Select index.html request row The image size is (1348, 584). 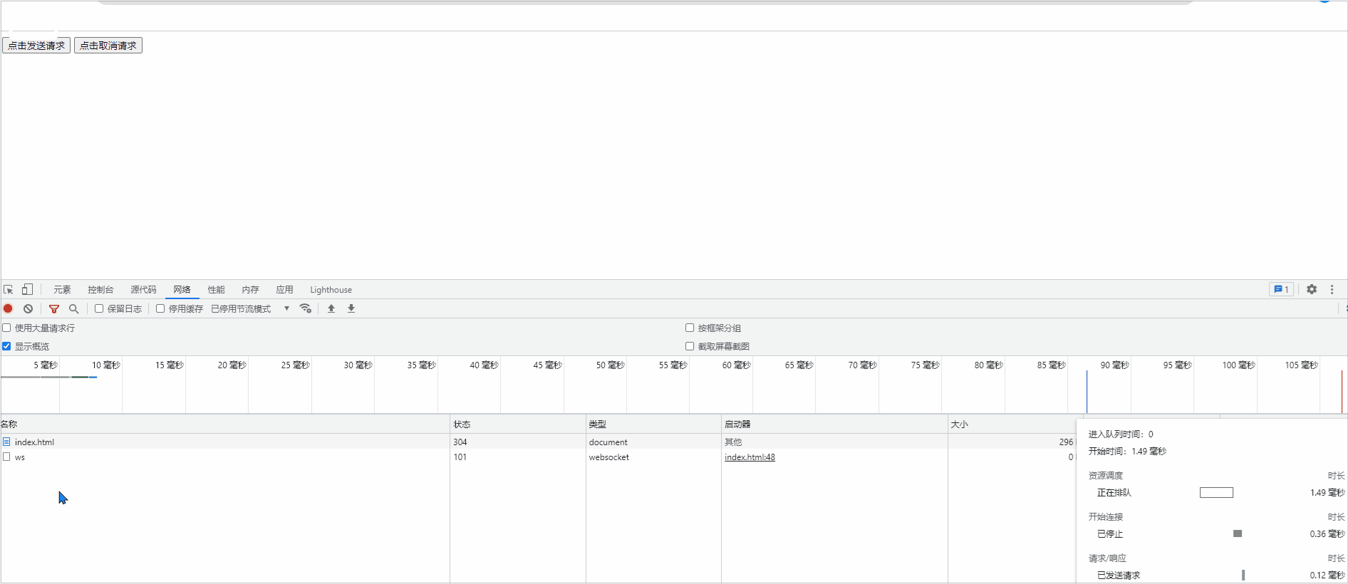tap(538, 442)
